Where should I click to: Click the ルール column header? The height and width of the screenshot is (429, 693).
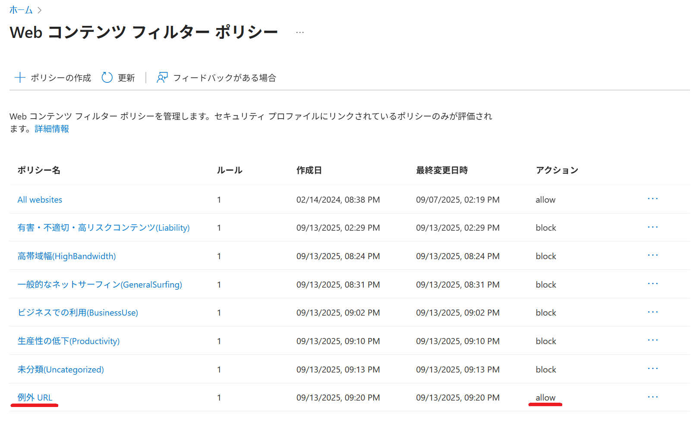click(x=230, y=170)
